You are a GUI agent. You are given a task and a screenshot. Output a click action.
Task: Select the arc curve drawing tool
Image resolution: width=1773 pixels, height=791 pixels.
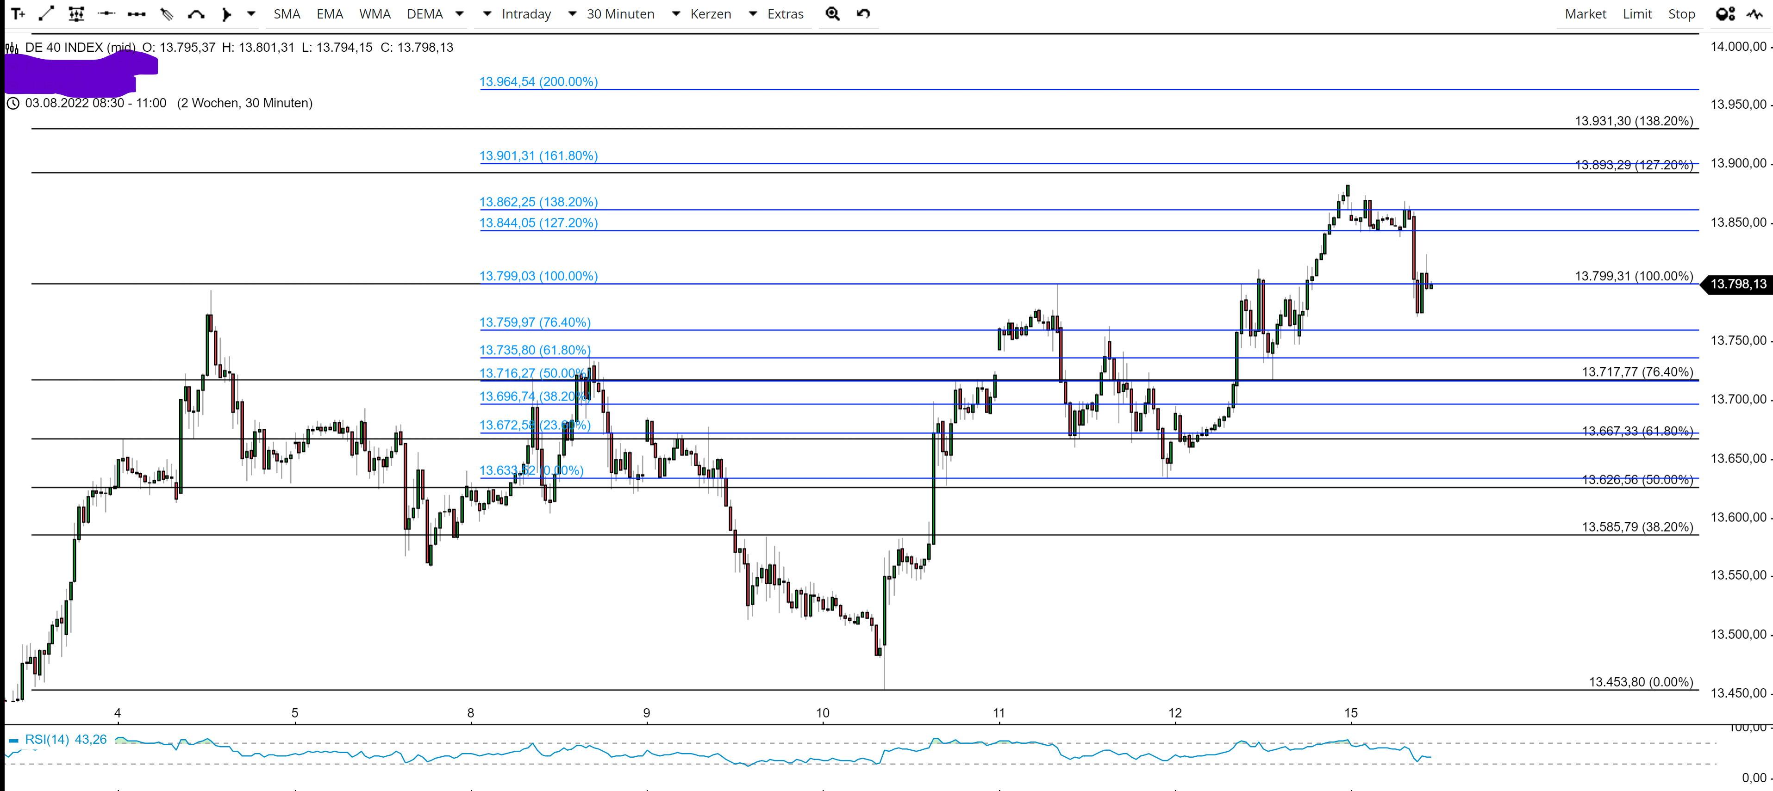(x=196, y=14)
